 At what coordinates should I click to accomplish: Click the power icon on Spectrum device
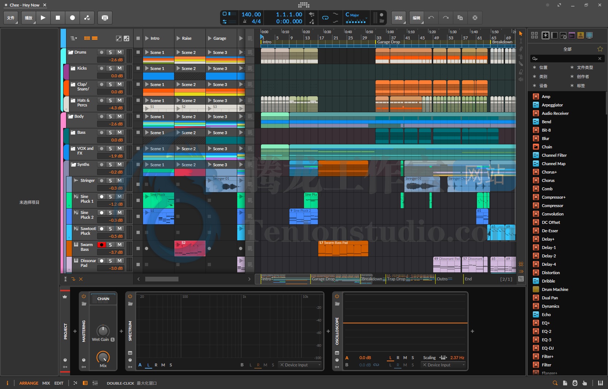[130, 296]
